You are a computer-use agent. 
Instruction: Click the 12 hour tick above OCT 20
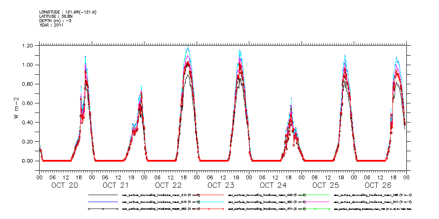[66, 178]
